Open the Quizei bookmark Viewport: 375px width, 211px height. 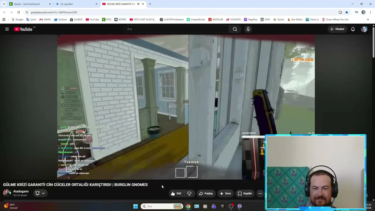(x=278, y=20)
